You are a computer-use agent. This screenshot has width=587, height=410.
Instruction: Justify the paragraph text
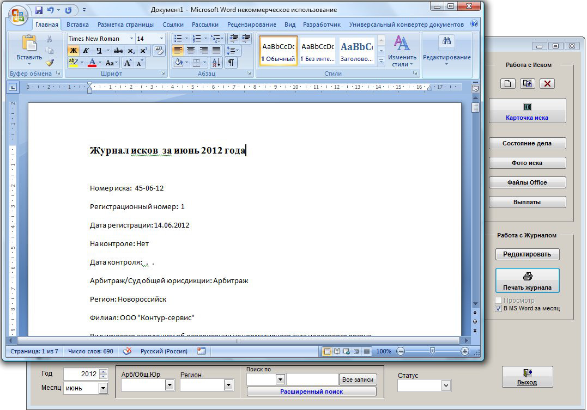click(216, 51)
